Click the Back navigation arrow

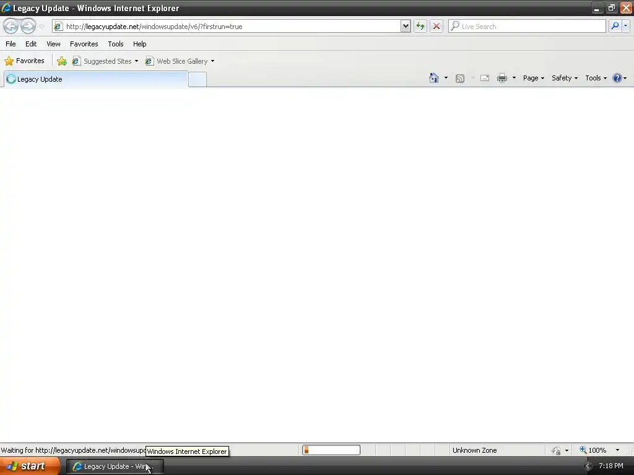tap(11, 26)
